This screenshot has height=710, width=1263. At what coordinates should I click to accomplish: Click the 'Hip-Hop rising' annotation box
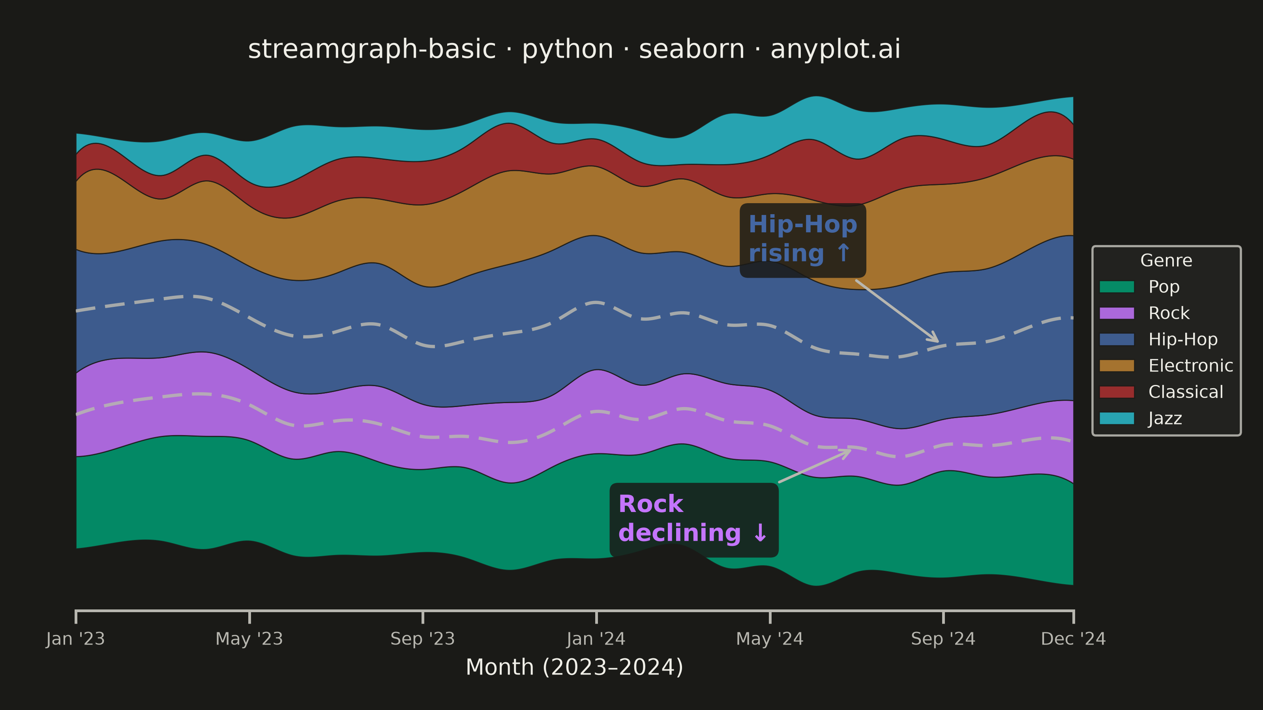click(803, 240)
